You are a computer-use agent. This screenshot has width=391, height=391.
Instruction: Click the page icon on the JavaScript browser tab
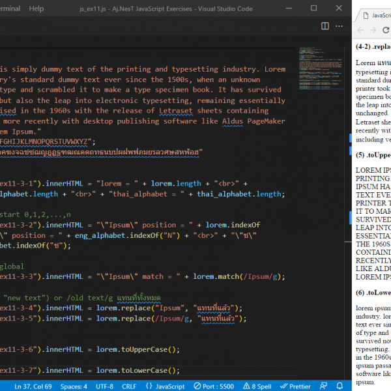(364, 14)
